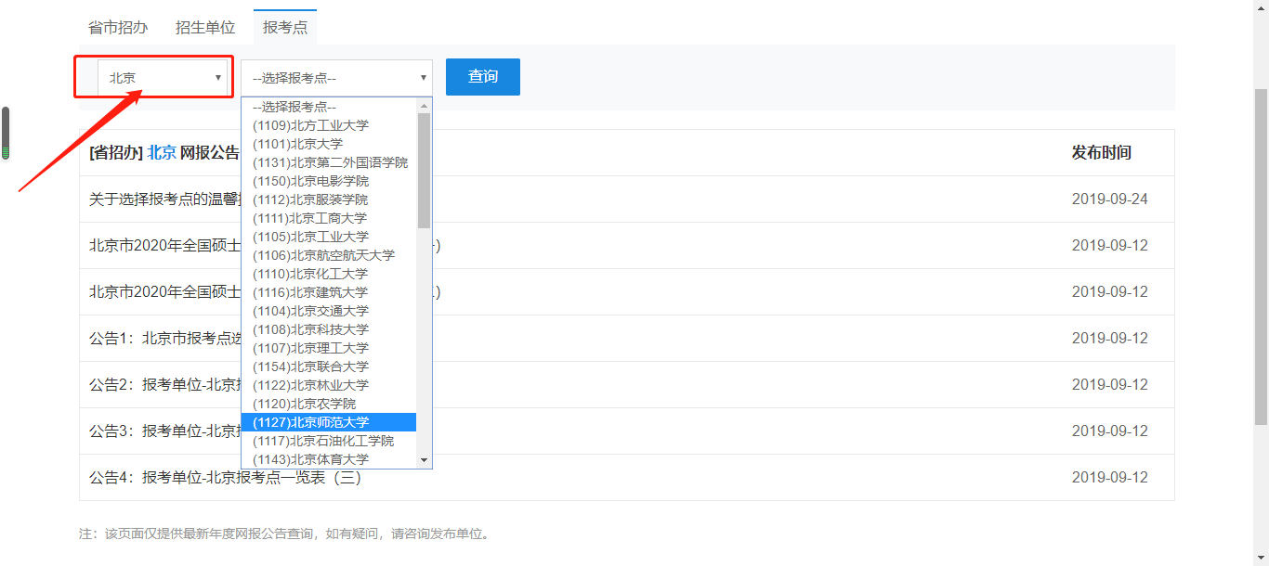Screen dimensions: 1269x566
Task: Choose (1120)北京农学院 option
Action: pos(329,404)
